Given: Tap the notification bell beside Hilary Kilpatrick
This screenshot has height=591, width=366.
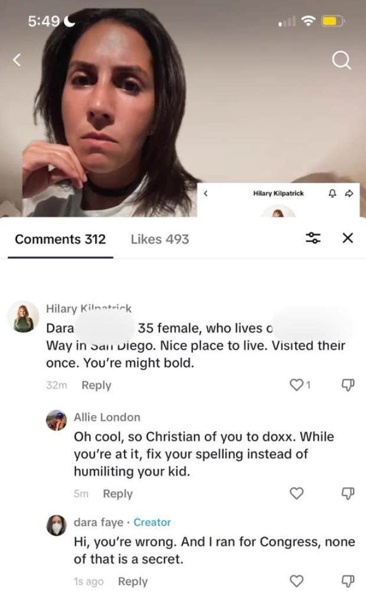Looking at the screenshot, I should [x=331, y=193].
